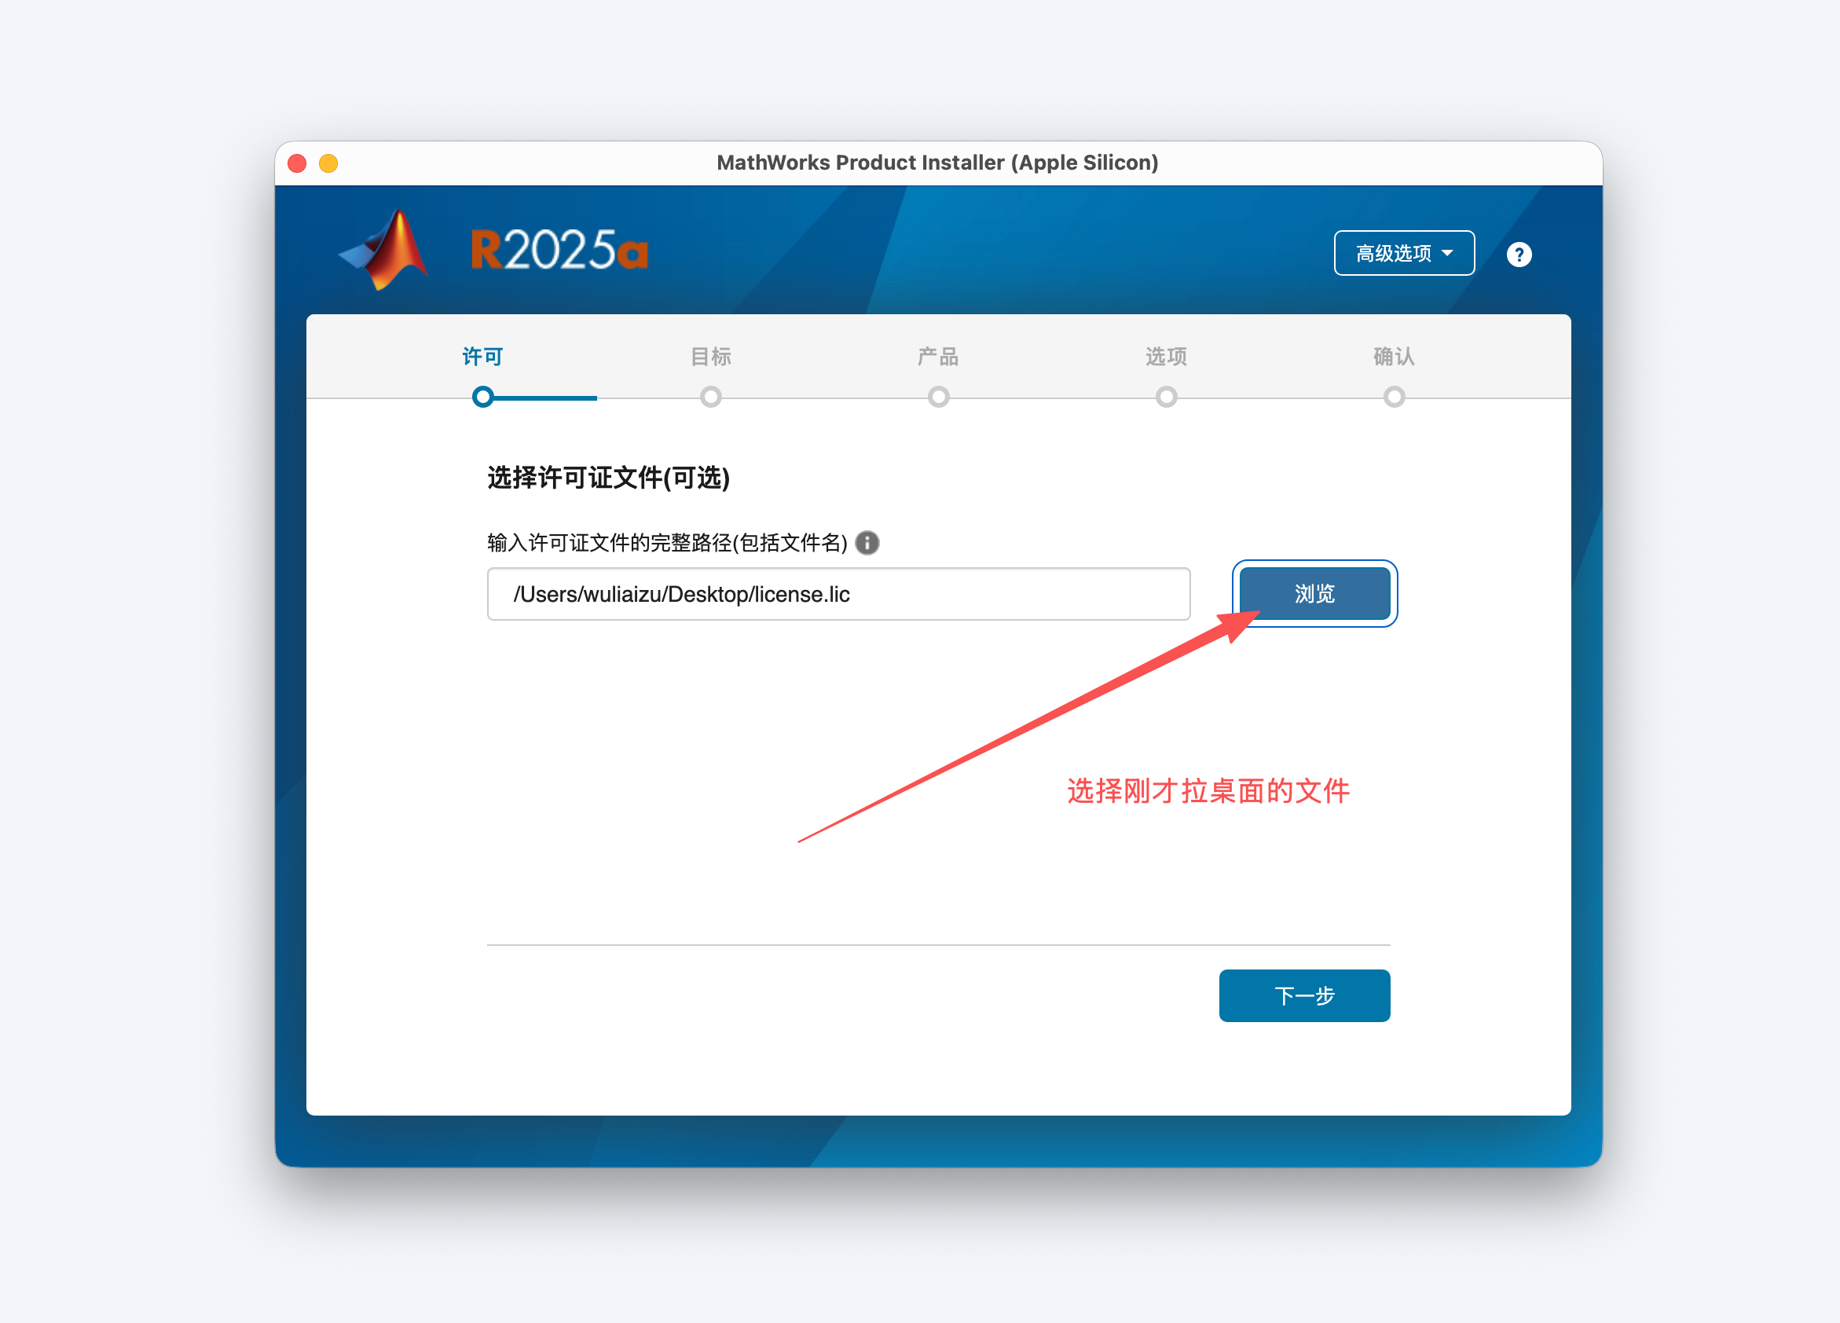This screenshot has height=1323, width=1840.
Task: Click the dropdown arrow in 高级选项
Action: (x=1447, y=254)
